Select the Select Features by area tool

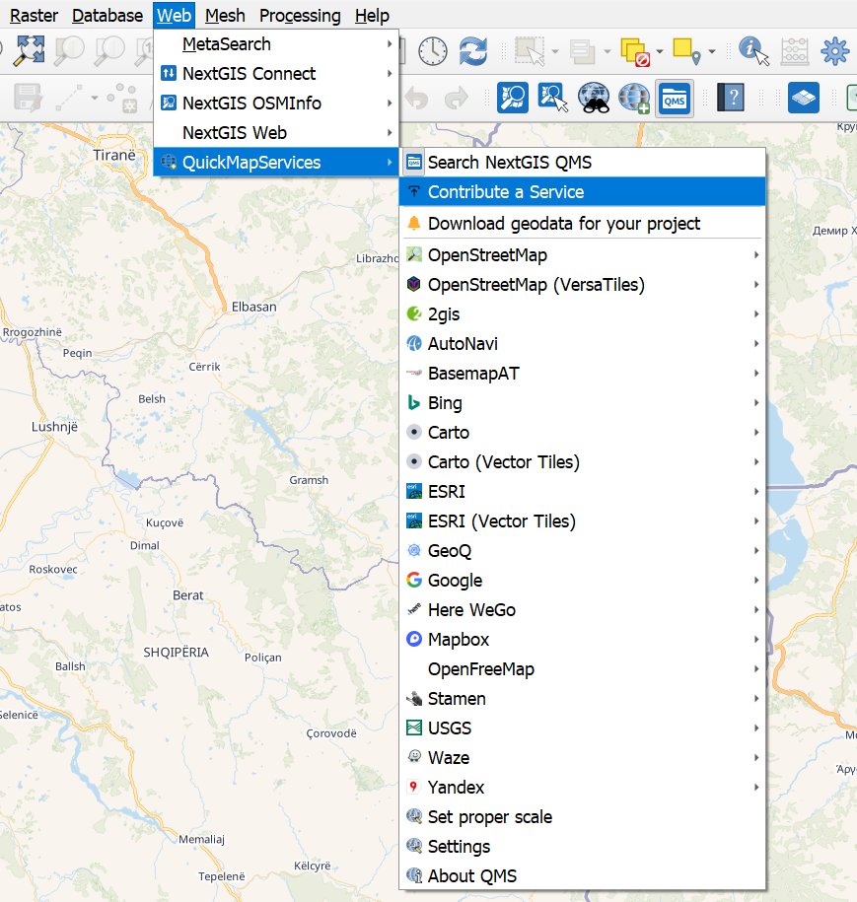coord(531,50)
